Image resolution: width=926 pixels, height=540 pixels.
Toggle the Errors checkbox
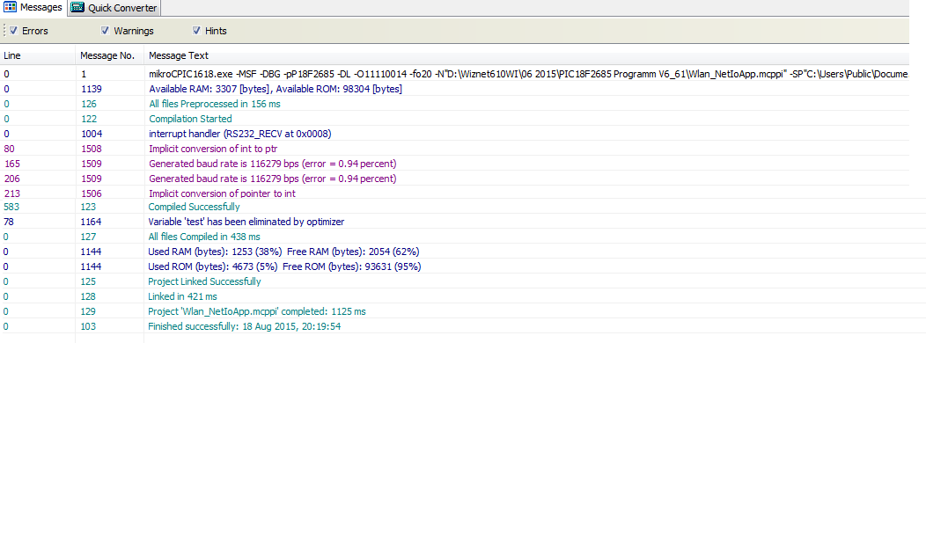tap(13, 30)
